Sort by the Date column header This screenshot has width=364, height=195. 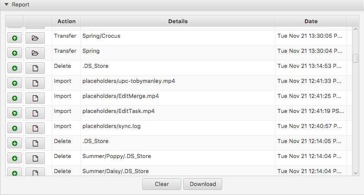(x=311, y=21)
